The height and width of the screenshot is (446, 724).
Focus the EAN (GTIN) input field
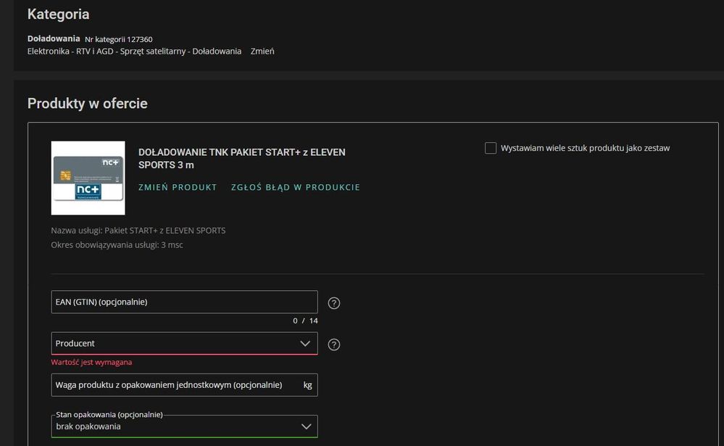(x=184, y=302)
